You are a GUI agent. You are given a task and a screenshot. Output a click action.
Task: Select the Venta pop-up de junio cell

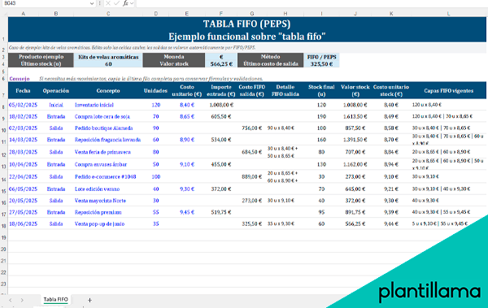pyautogui.click(x=108, y=224)
